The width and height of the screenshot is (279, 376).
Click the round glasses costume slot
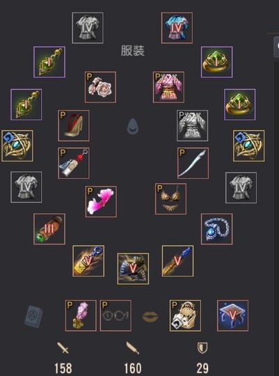click(115, 315)
